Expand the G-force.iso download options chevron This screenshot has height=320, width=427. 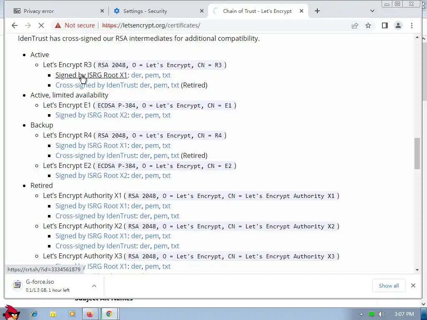click(x=94, y=286)
